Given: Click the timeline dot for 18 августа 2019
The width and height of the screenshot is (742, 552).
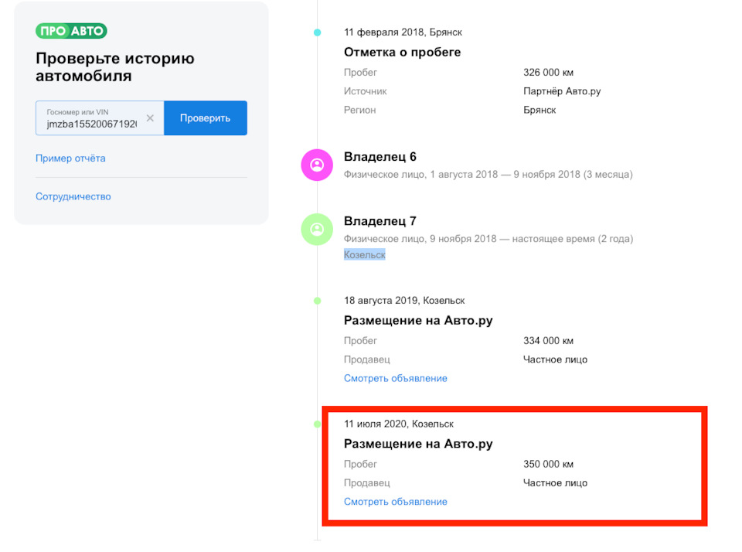Looking at the screenshot, I should [317, 301].
